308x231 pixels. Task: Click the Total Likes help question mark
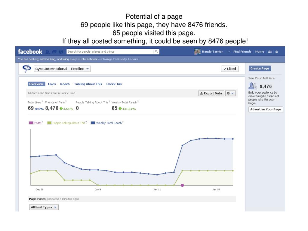[x=42, y=102]
